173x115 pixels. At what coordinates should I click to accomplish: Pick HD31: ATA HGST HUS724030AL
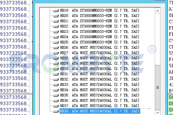pos(100,74)
